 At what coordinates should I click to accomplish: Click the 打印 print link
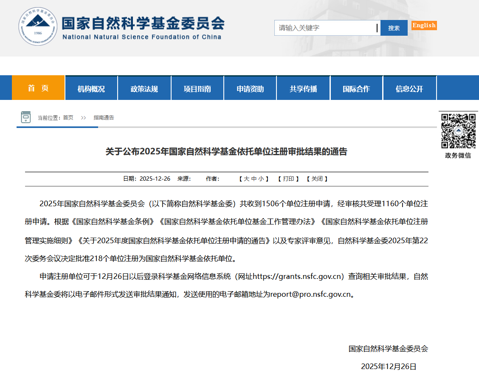click(289, 179)
